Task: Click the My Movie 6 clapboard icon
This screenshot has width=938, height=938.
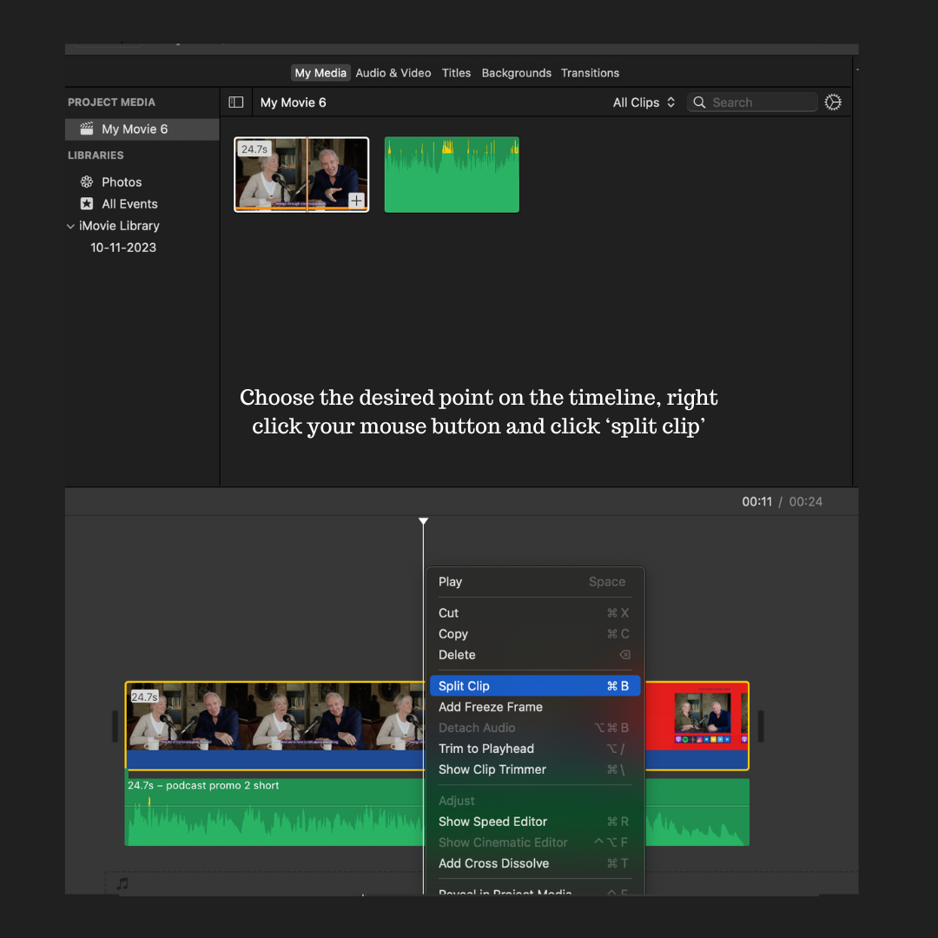Action: click(x=86, y=129)
